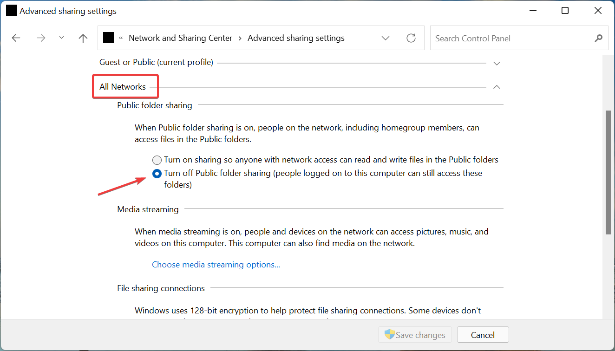Screen dimensions: 615x351
Task: Click the search magnifier icon
Action: 598,38
